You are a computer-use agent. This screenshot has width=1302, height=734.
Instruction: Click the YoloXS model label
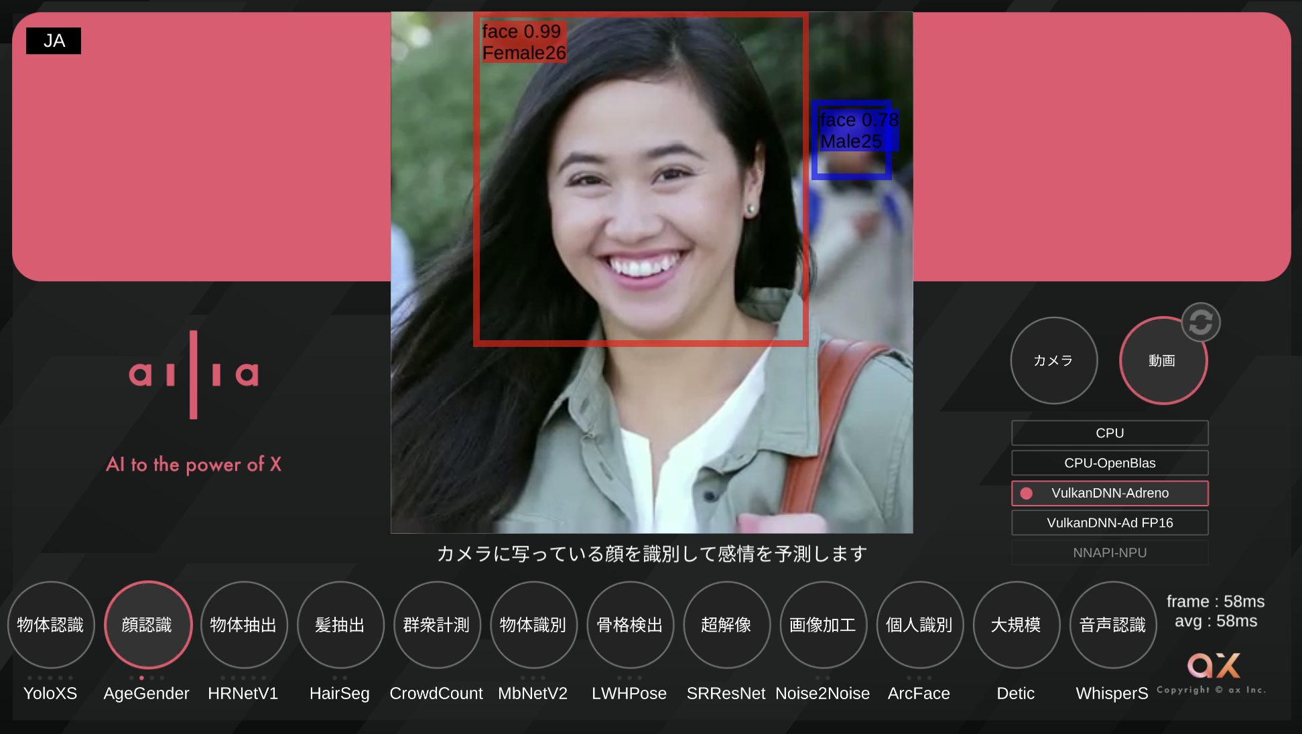pos(50,693)
